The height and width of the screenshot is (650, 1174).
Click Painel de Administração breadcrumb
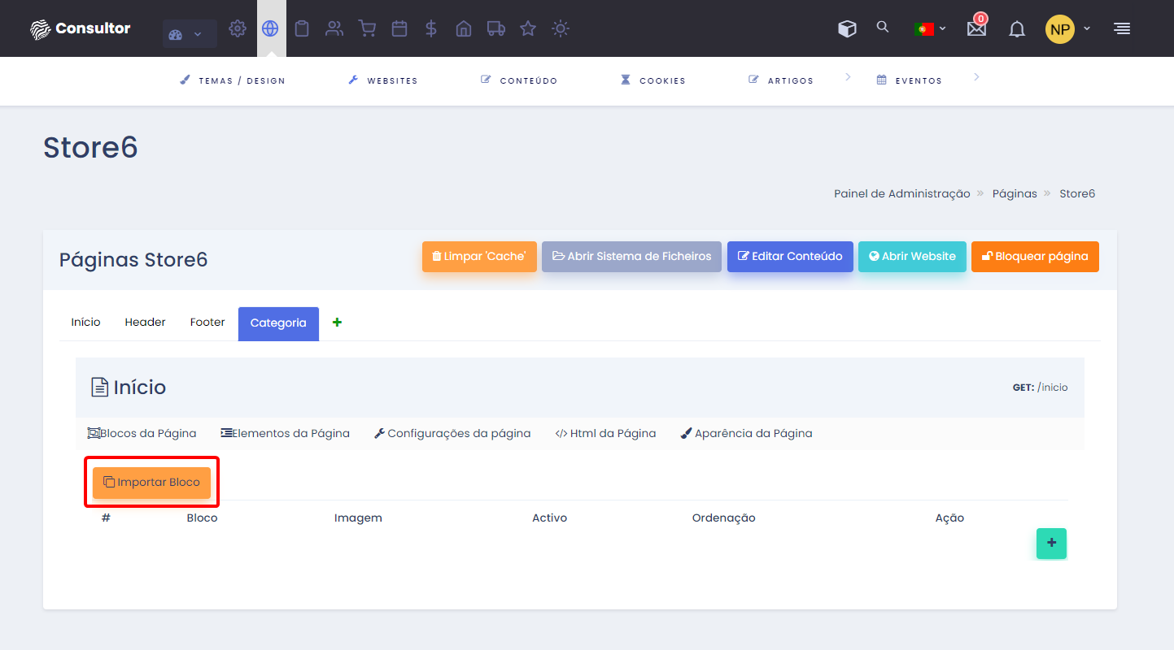coord(902,193)
